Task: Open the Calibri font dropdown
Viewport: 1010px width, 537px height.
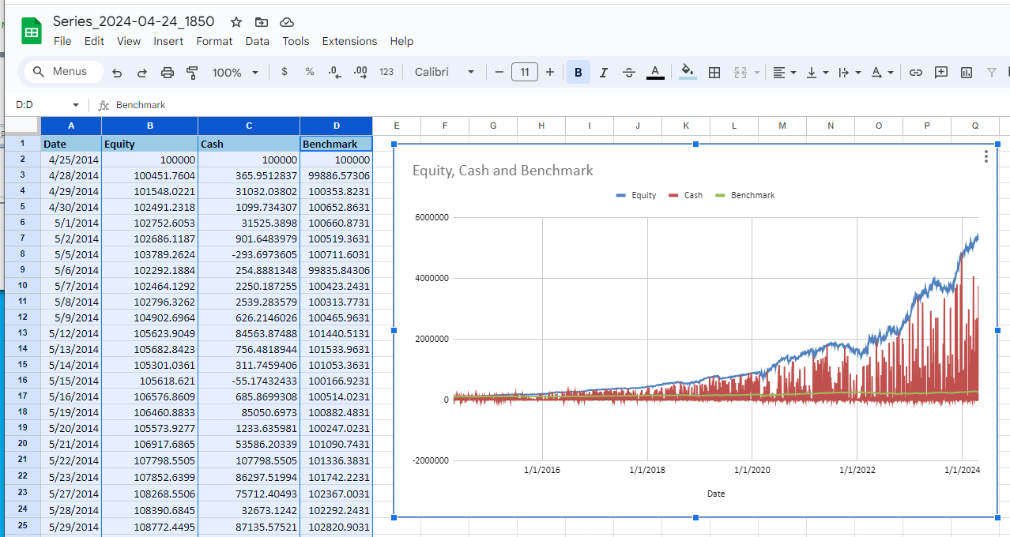Action: click(444, 72)
